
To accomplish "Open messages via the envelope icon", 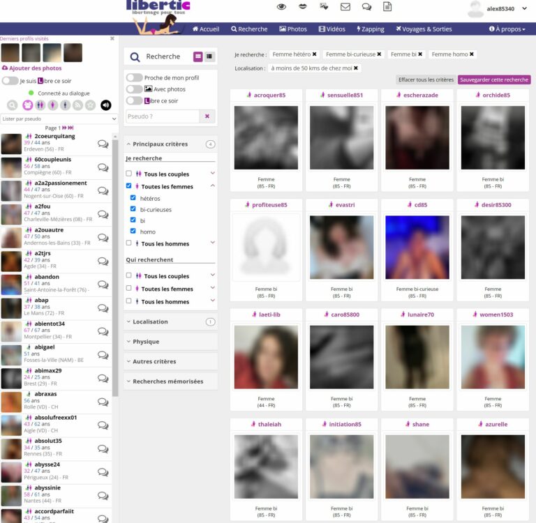I will [345, 7].
